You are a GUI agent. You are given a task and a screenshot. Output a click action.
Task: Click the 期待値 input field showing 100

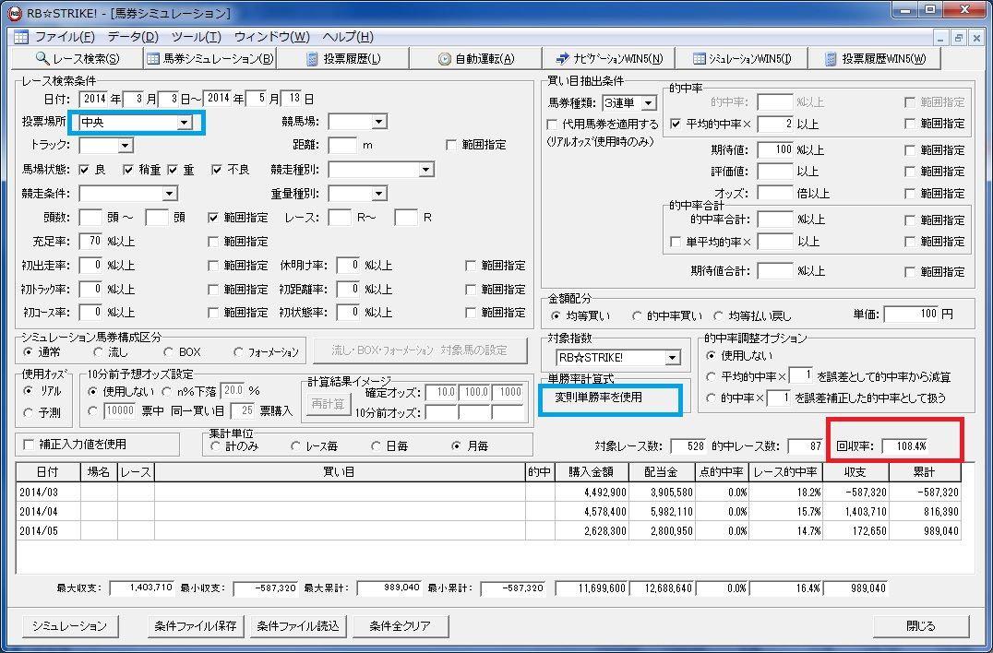coord(775,150)
